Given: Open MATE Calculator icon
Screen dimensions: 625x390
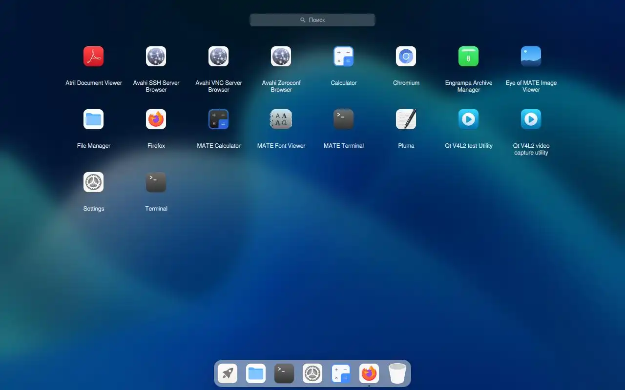Looking at the screenshot, I should click(x=218, y=119).
